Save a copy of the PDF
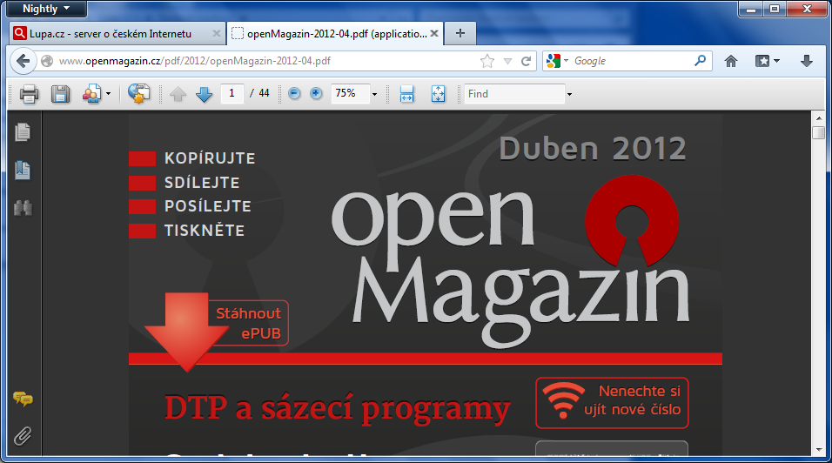 pos(60,94)
